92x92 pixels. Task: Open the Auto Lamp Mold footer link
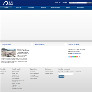(16, 72)
